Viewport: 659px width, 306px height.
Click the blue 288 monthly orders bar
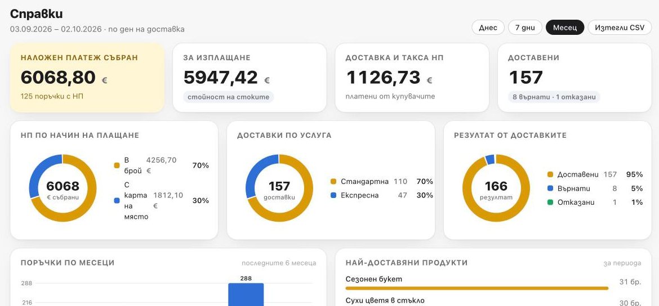click(x=246, y=294)
